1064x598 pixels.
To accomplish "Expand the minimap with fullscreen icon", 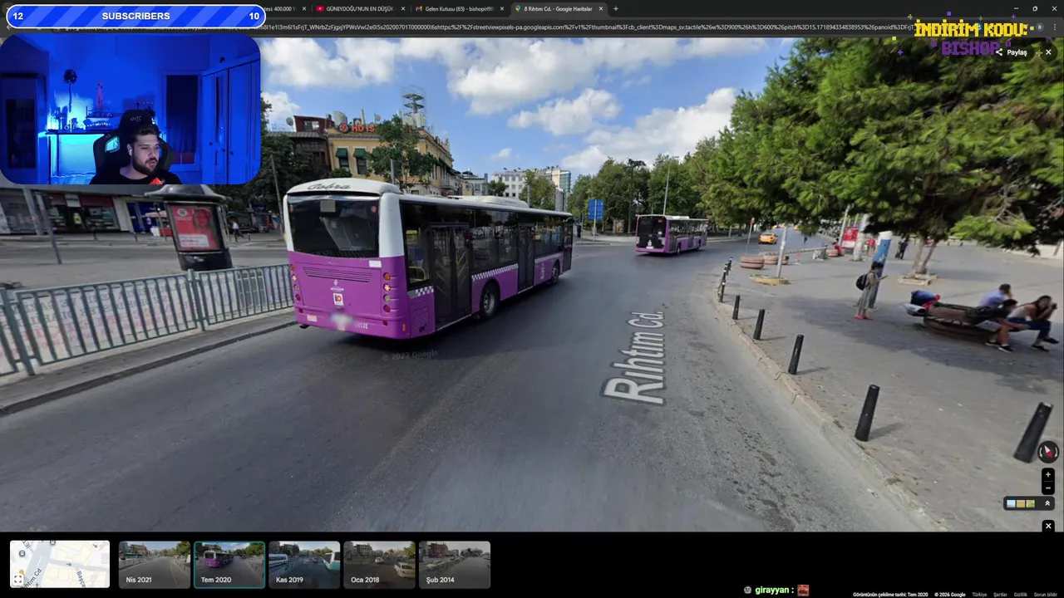I will (18, 579).
